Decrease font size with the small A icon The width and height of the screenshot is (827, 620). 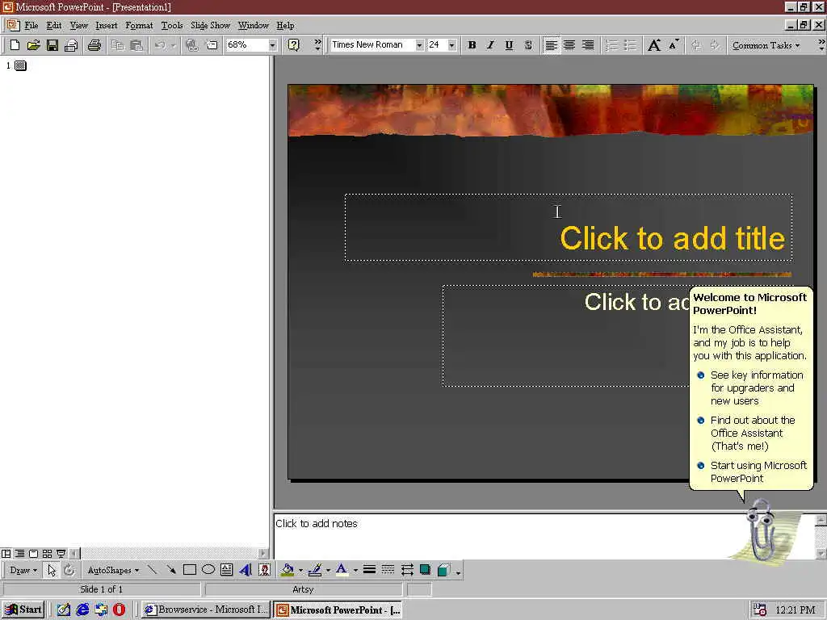(x=674, y=45)
